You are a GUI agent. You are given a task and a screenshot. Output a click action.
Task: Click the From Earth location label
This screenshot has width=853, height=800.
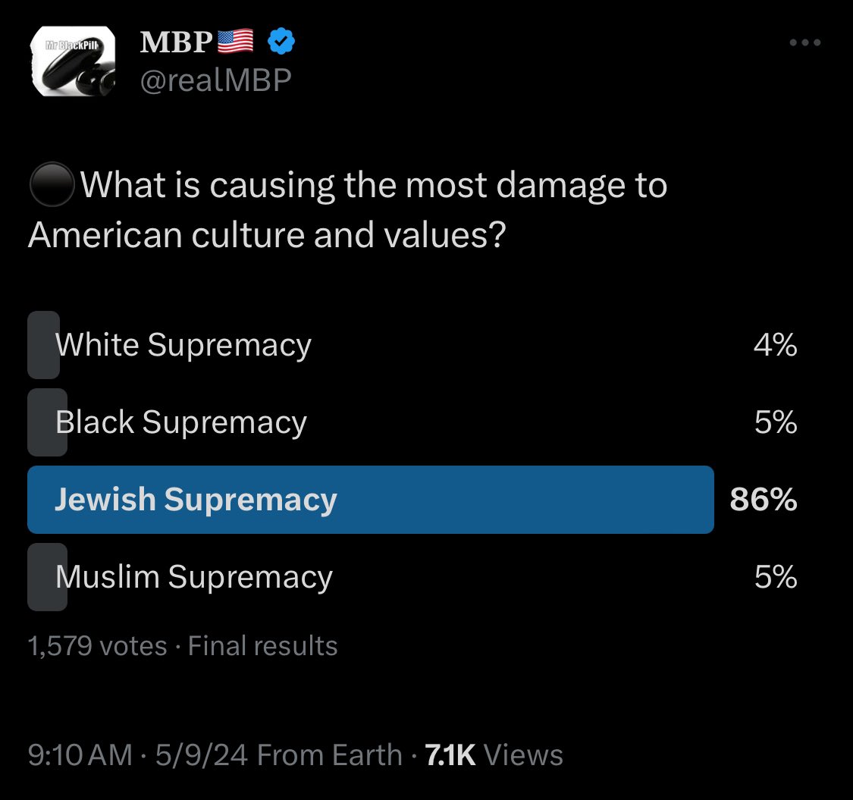click(330, 755)
